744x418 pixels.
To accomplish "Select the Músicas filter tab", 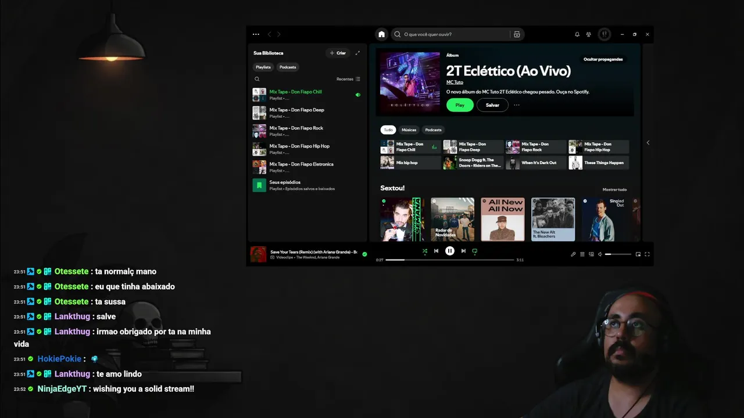I will click(x=409, y=129).
